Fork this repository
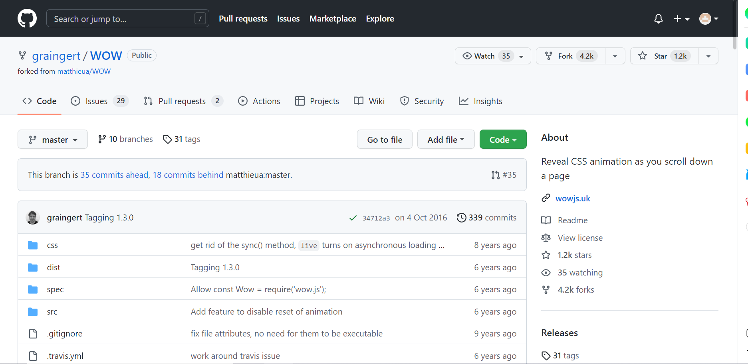This screenshot has width=748, height=364. click(x=571, y=56)
